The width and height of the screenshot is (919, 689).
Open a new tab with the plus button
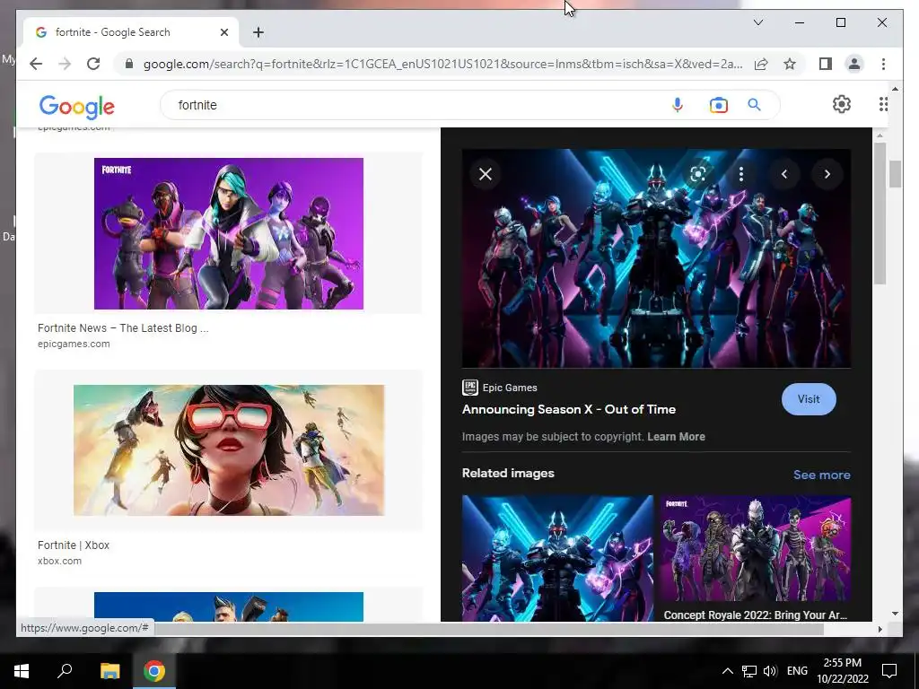click(258, 32)
